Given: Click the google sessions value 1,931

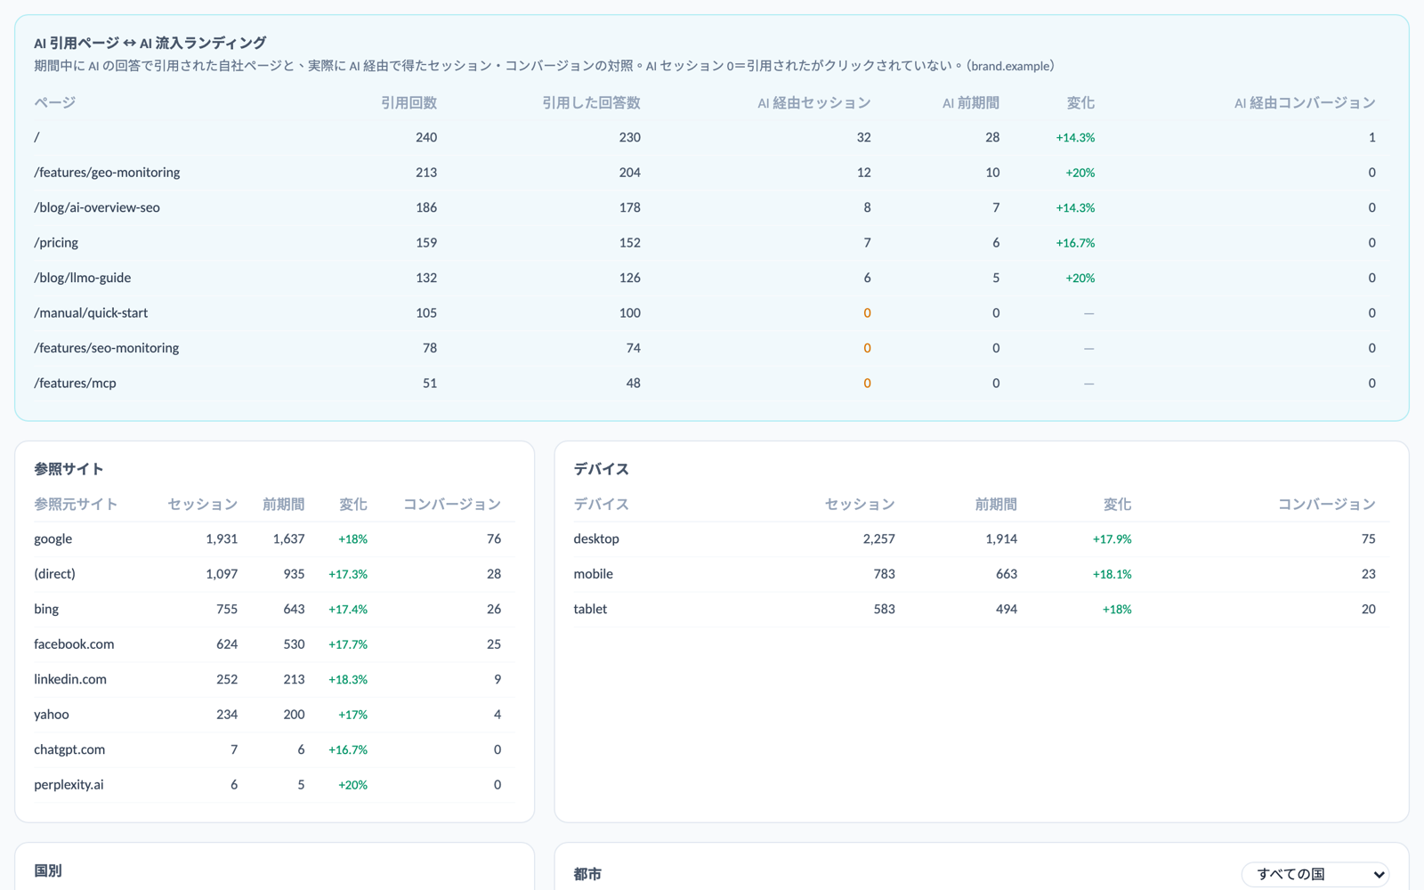Looking at the screenshot, I should [222, 539].
